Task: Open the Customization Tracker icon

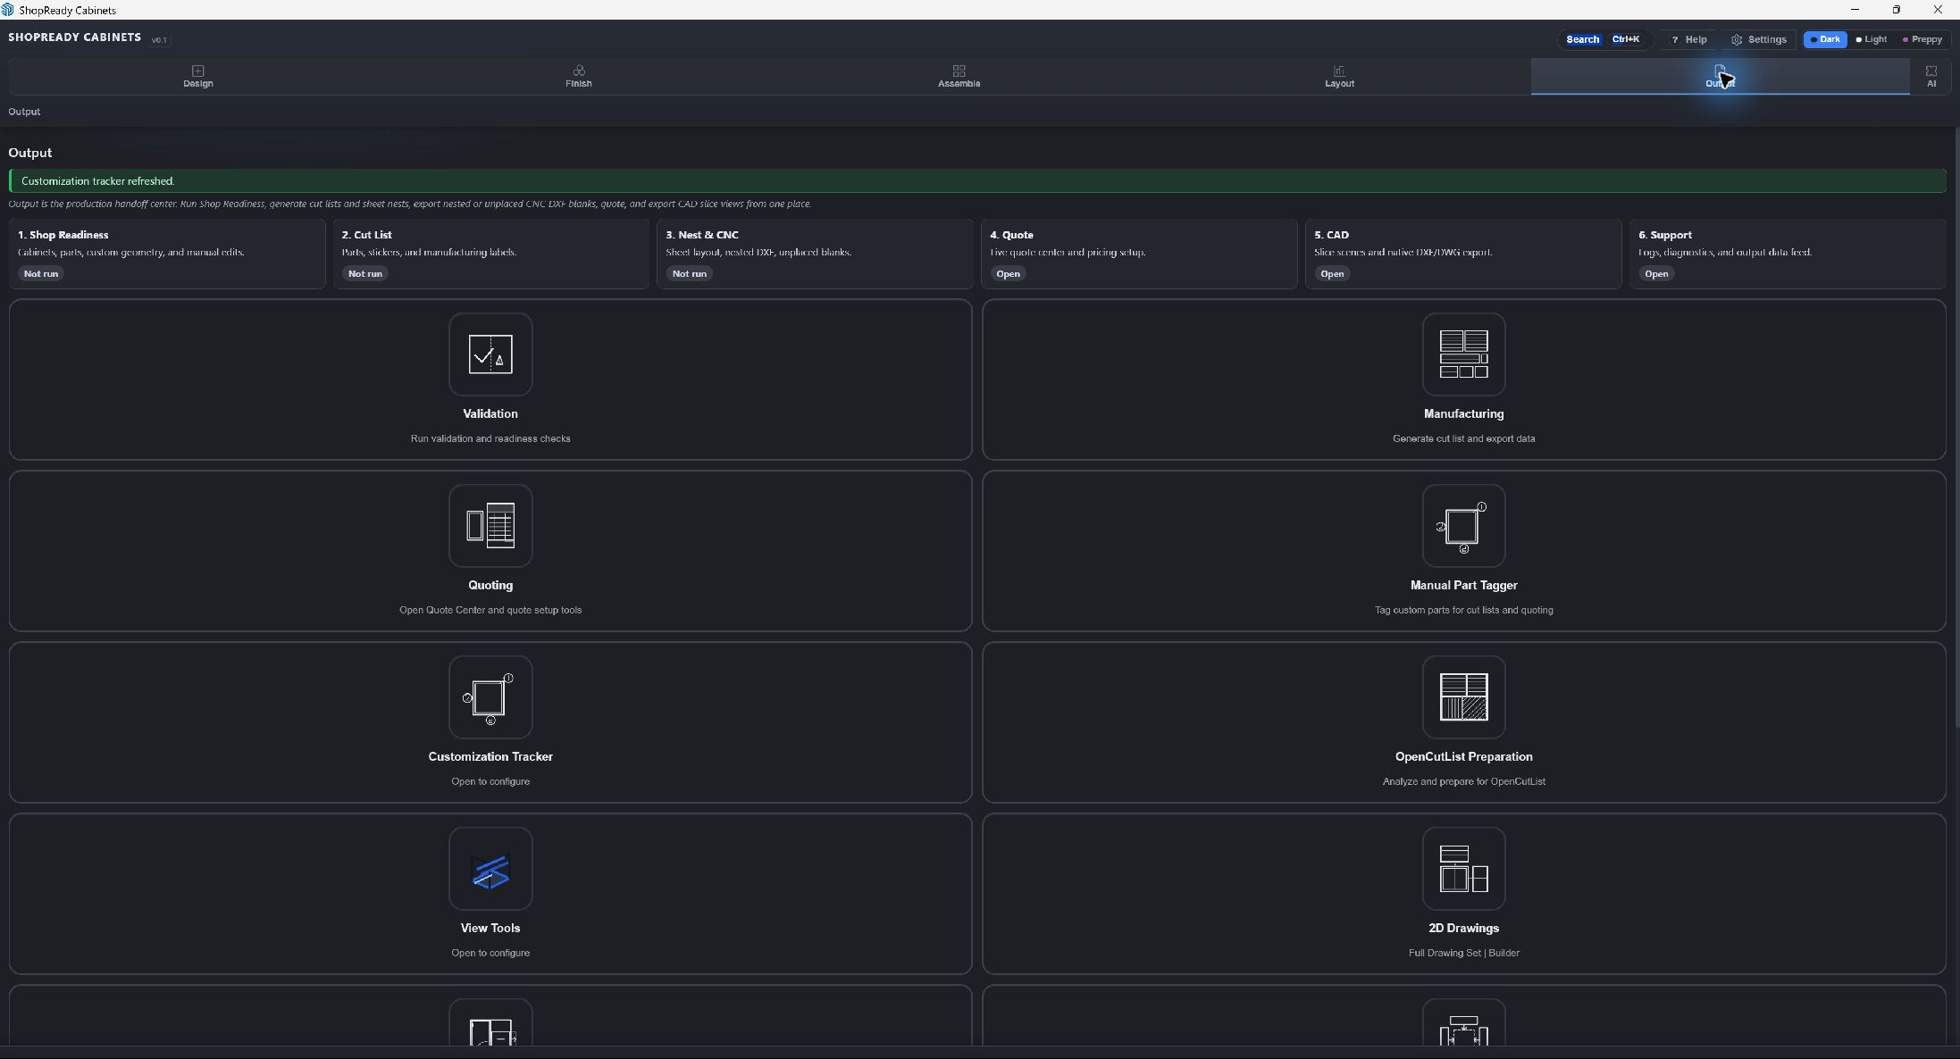Action: tap(490, 697)
